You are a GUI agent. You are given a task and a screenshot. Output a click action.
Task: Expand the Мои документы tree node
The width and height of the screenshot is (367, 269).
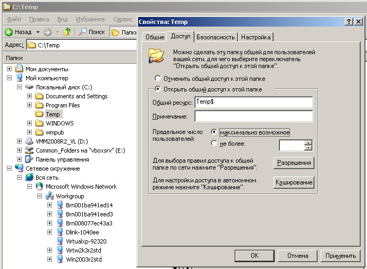click(x=9, y=69)
